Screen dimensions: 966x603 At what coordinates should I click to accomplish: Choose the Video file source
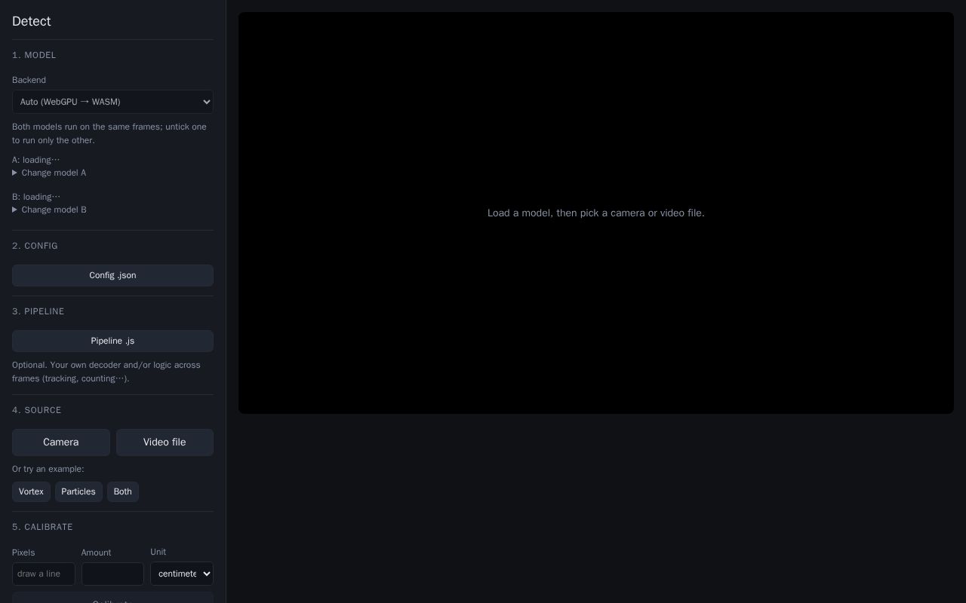tap(165, 442)
